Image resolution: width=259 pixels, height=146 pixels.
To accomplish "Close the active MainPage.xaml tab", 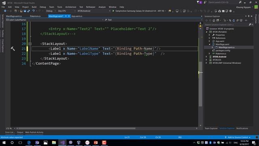I will (x=69, y=16).
